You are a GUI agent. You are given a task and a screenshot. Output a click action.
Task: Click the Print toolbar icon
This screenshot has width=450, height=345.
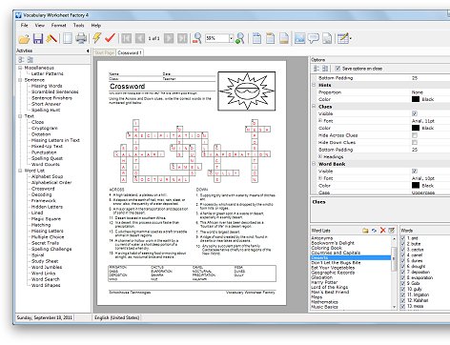point(81,38)
